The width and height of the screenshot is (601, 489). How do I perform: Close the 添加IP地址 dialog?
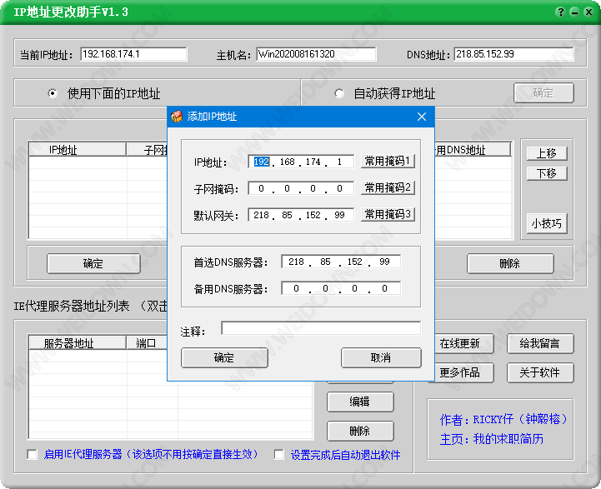tap(422, 117)
